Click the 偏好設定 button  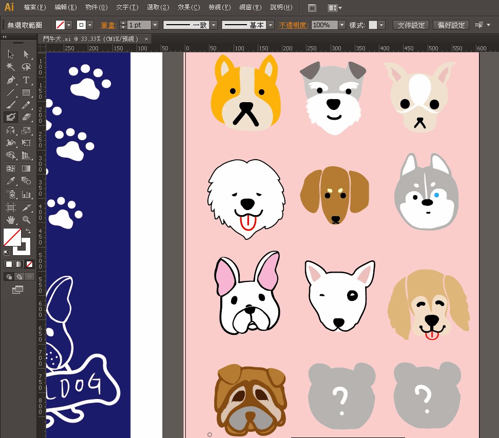pyautogui.click(x=450, y=25)
